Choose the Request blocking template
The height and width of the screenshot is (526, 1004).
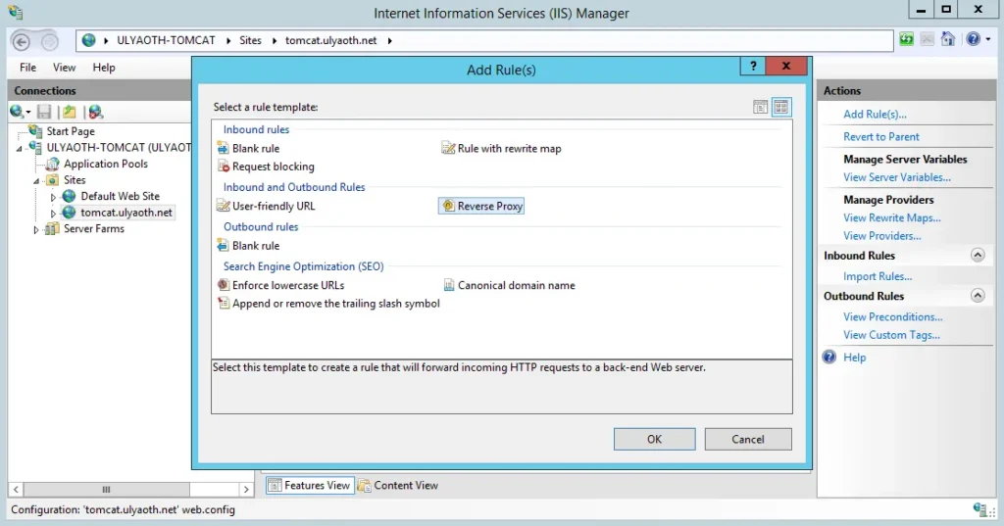pos(273,167)
